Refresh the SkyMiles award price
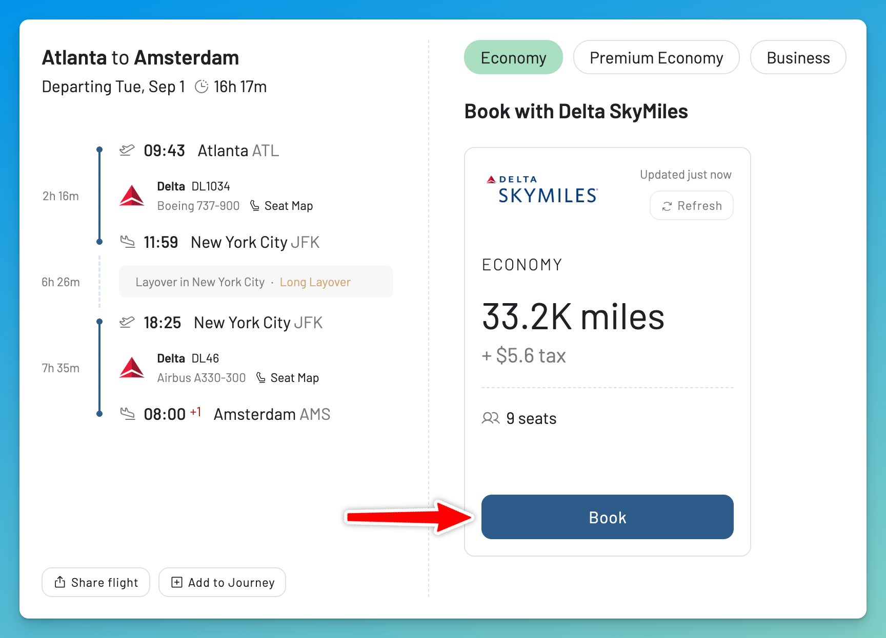This screenshot has height=638, width=886. 692,206
